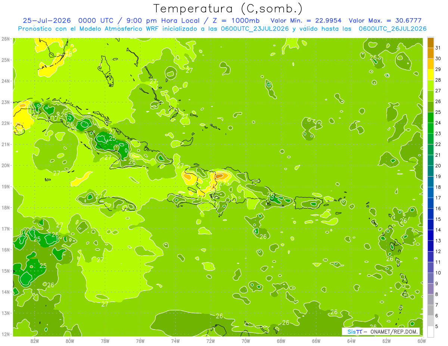Click the '74W' longitude axis label
448x346 pixels.
tap(175, 341)
